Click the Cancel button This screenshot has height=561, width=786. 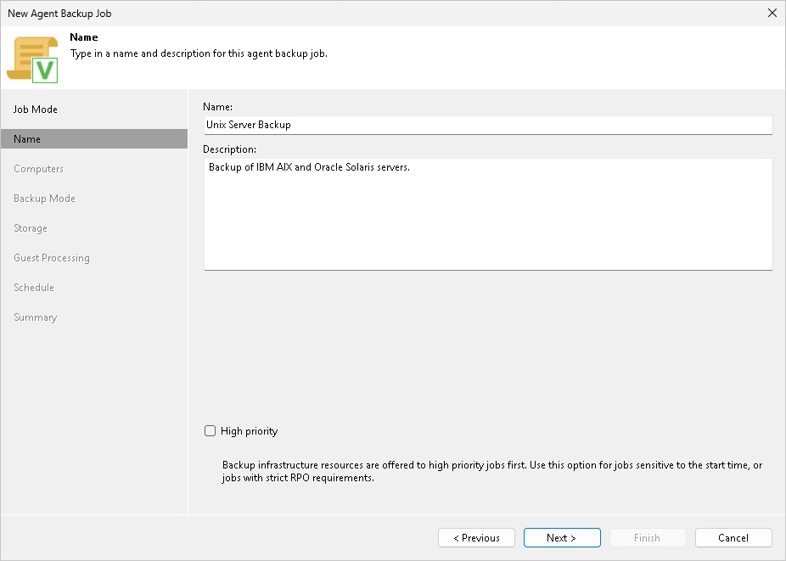(x=733, y=537)
